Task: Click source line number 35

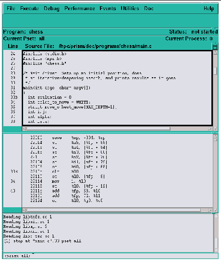Action: [x=13, y=107]
